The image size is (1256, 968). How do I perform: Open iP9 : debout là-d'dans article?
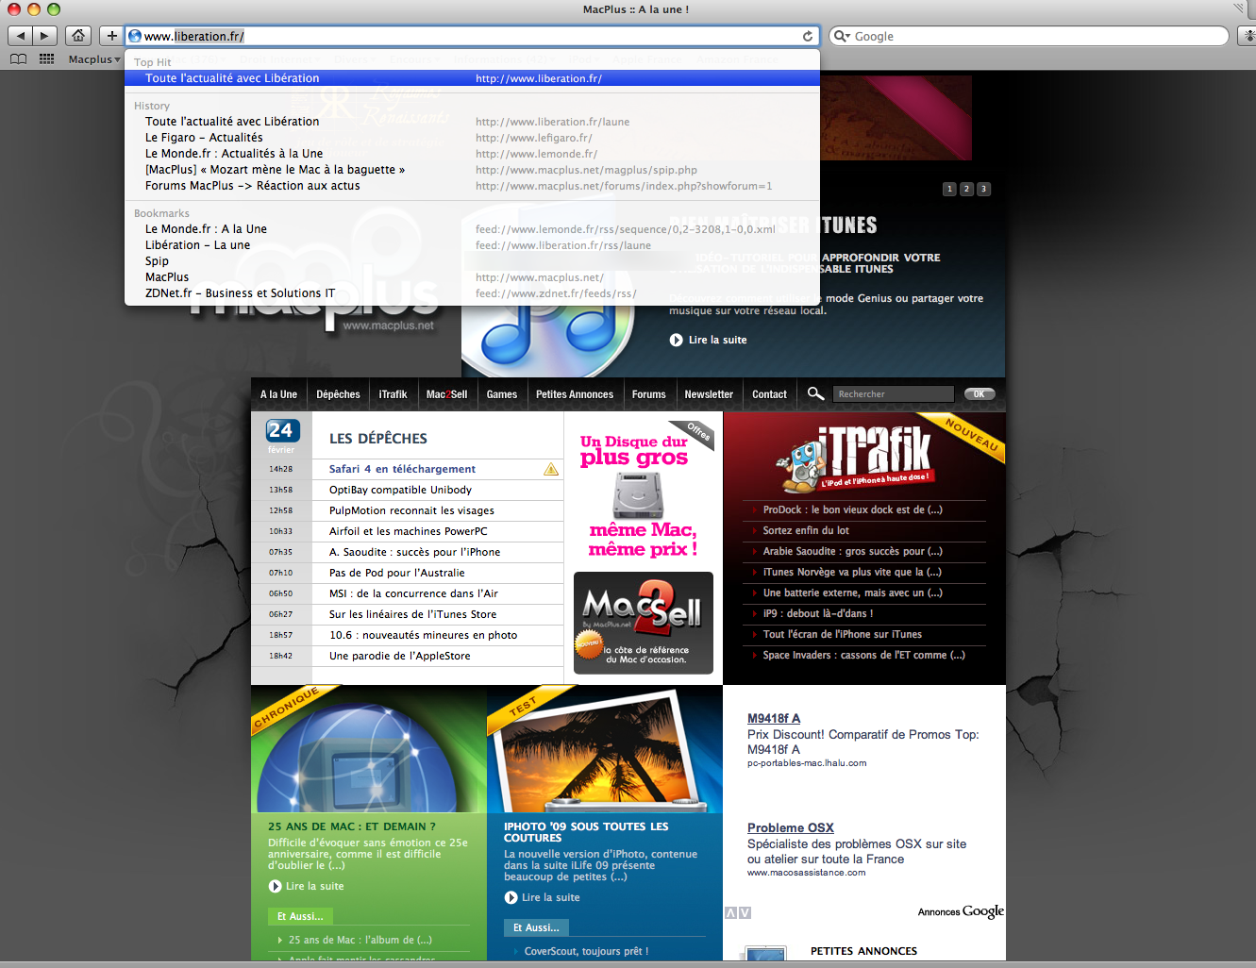point(817,613)
